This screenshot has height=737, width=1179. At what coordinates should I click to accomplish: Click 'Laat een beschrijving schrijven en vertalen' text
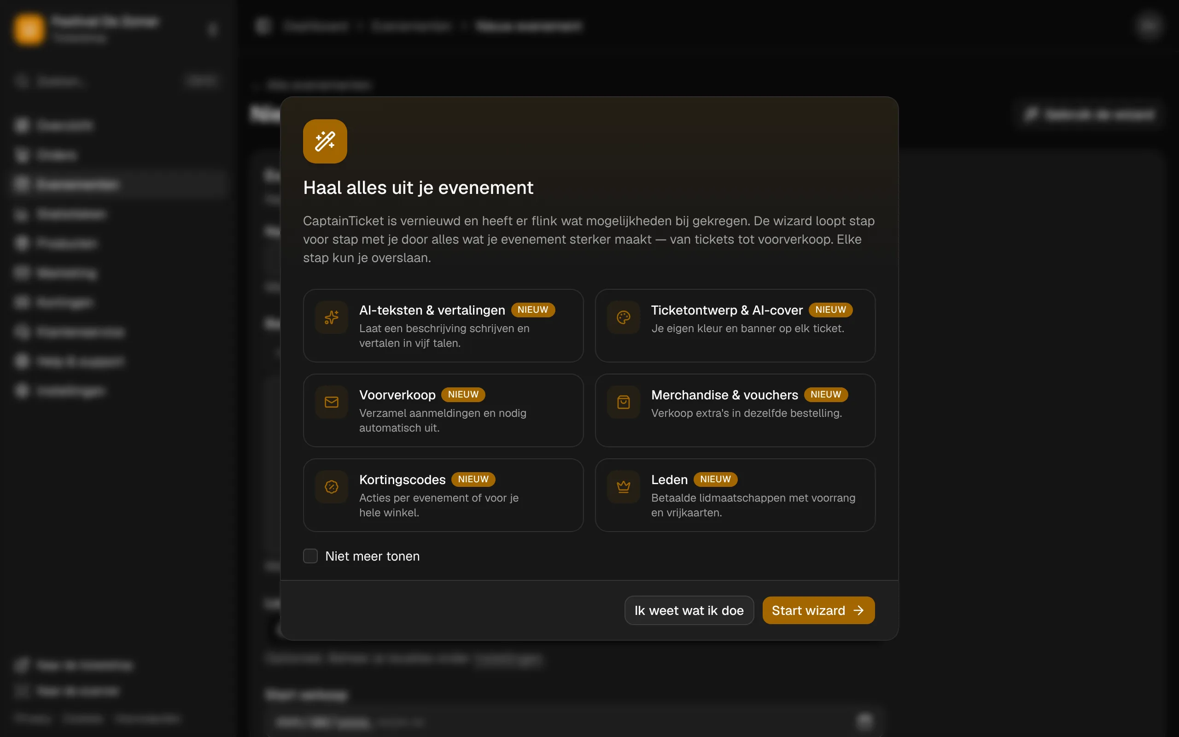click(444, 336)
